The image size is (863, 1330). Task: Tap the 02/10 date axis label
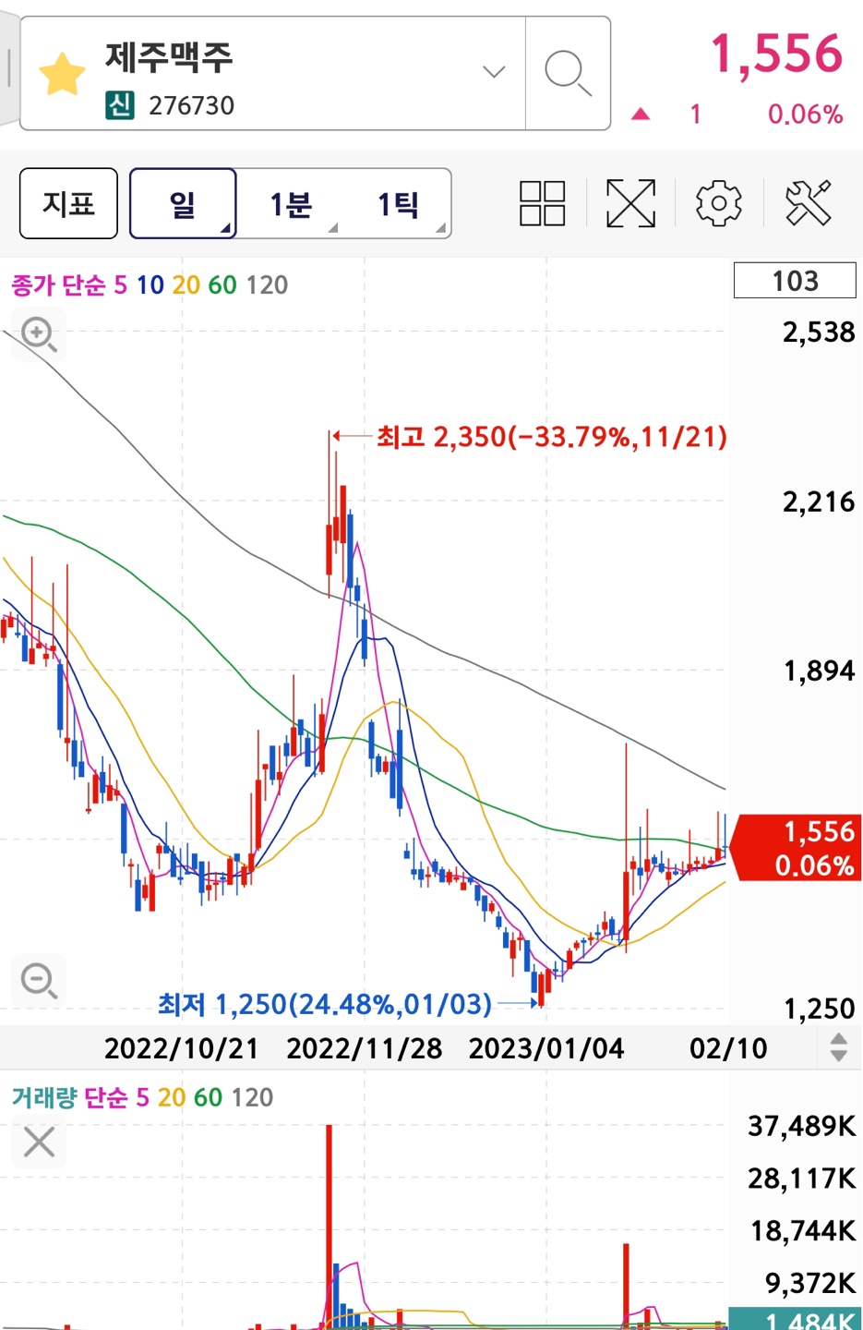(x=728, y=1048)
